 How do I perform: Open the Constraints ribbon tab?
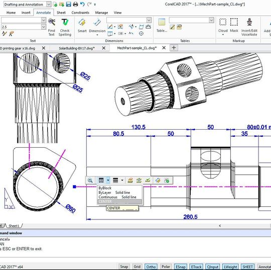click(80, 13)
